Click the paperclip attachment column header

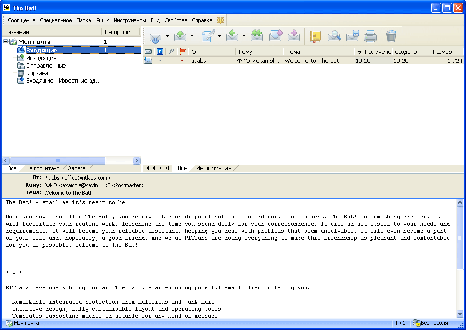[171, 52]
